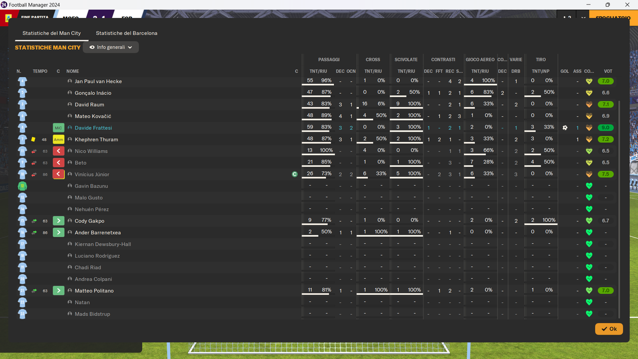
Task: Click the red substituted-off badge for Beto
Action: [58, 163]
